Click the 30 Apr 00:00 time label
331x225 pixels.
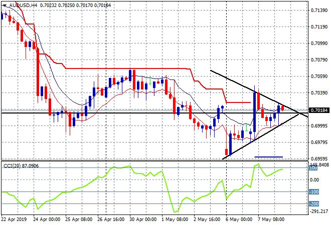click(143, 219)
